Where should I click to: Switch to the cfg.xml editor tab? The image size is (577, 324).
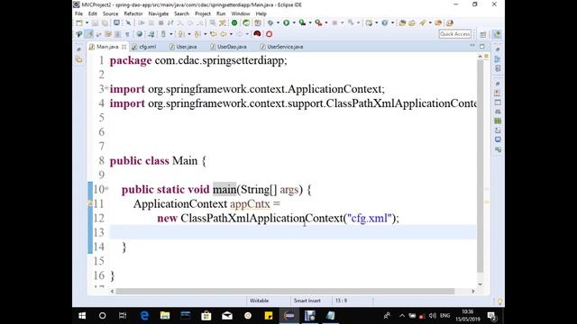coord(144,47)
